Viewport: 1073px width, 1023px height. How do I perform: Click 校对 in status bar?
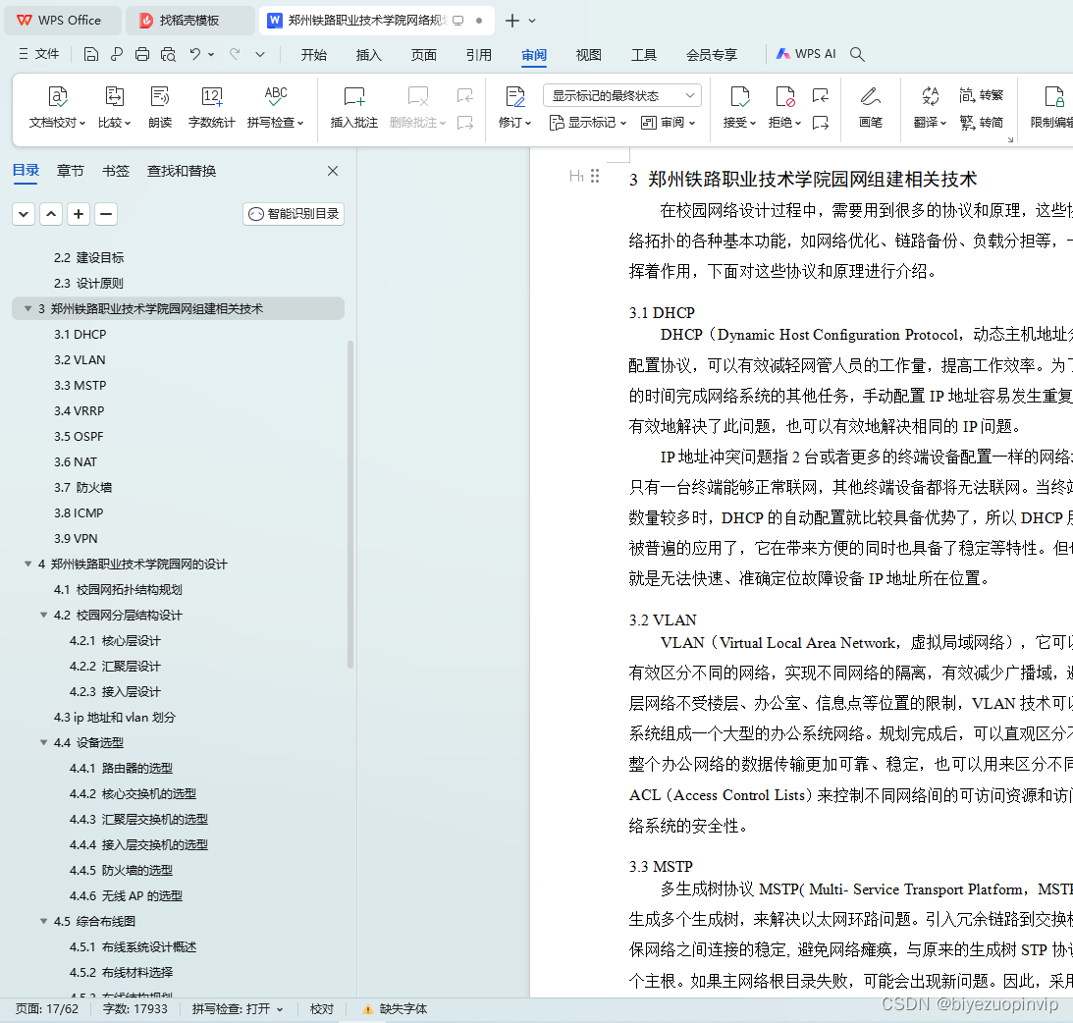322,1008
